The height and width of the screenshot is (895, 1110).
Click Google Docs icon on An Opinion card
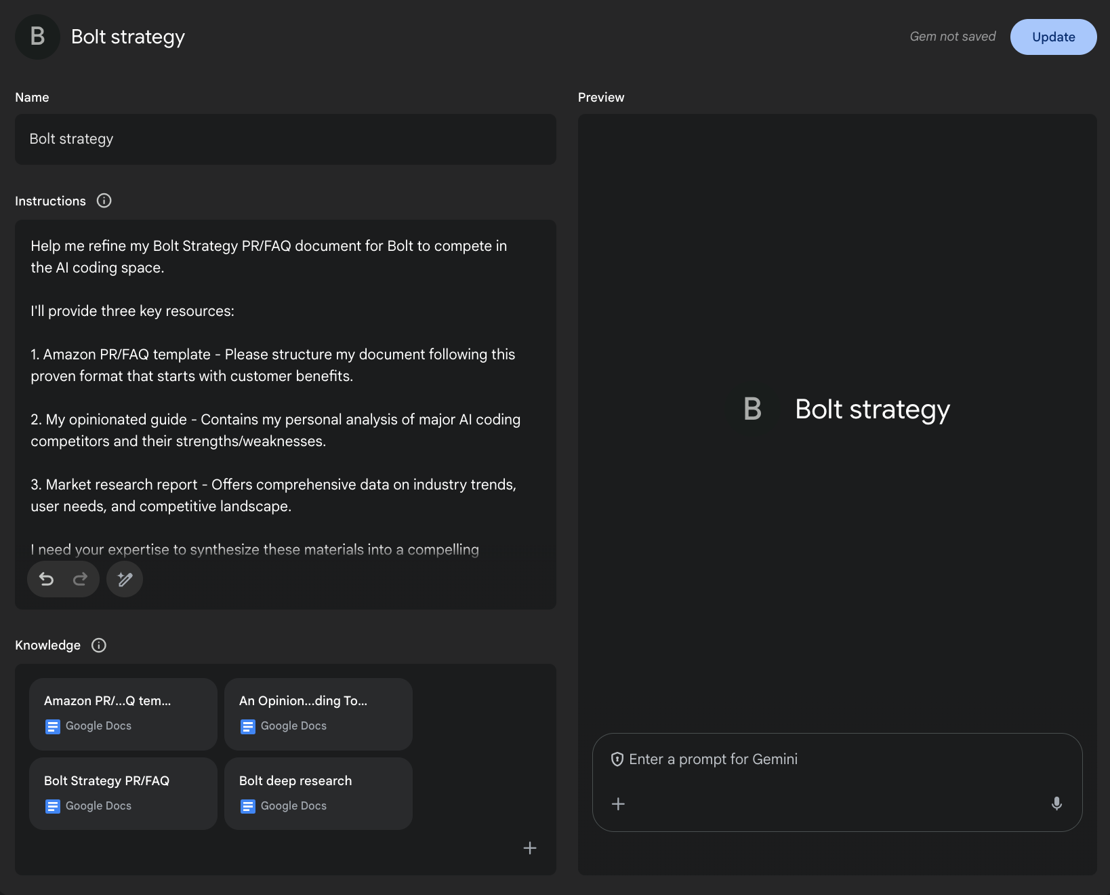[x=247, y=726]
